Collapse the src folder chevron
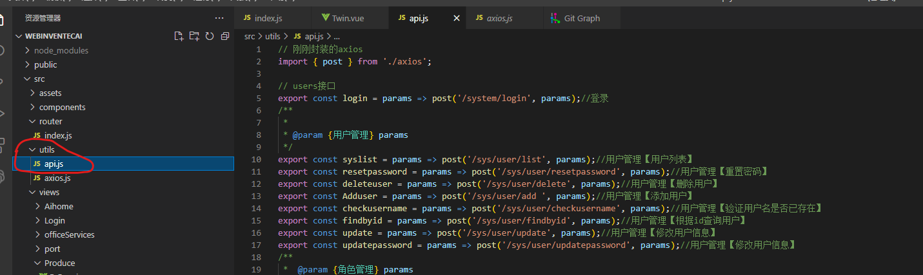The width and height of the screenshot is (923, 275). [x=27, y=79]
